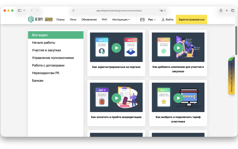238x149 pixels.
Task: Go back with the browser arrow
Action: (x=32, y=10)
